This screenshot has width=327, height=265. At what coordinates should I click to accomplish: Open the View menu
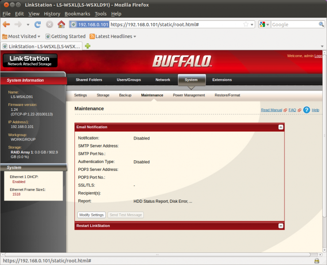point(34,14)
